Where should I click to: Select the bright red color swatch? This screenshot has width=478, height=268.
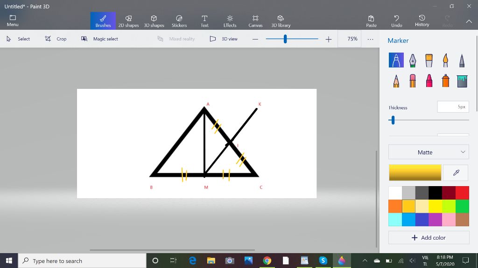[462, 193]
